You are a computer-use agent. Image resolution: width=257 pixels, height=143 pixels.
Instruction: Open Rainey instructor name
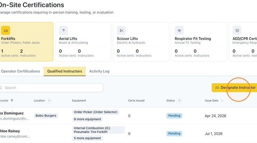[10, 131]
